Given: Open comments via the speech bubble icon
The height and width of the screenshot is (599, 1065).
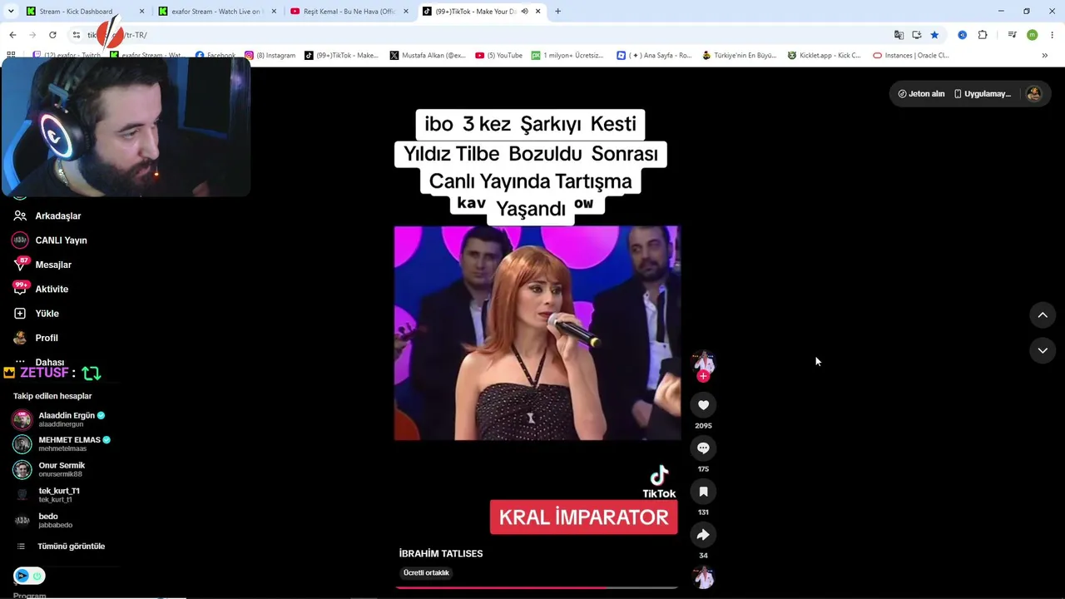Looking at the screenshot, I should pyautogui.click(x=703, y=448).
